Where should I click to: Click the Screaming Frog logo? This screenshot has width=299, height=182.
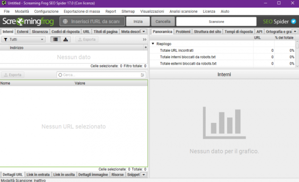tap(28, 22)
